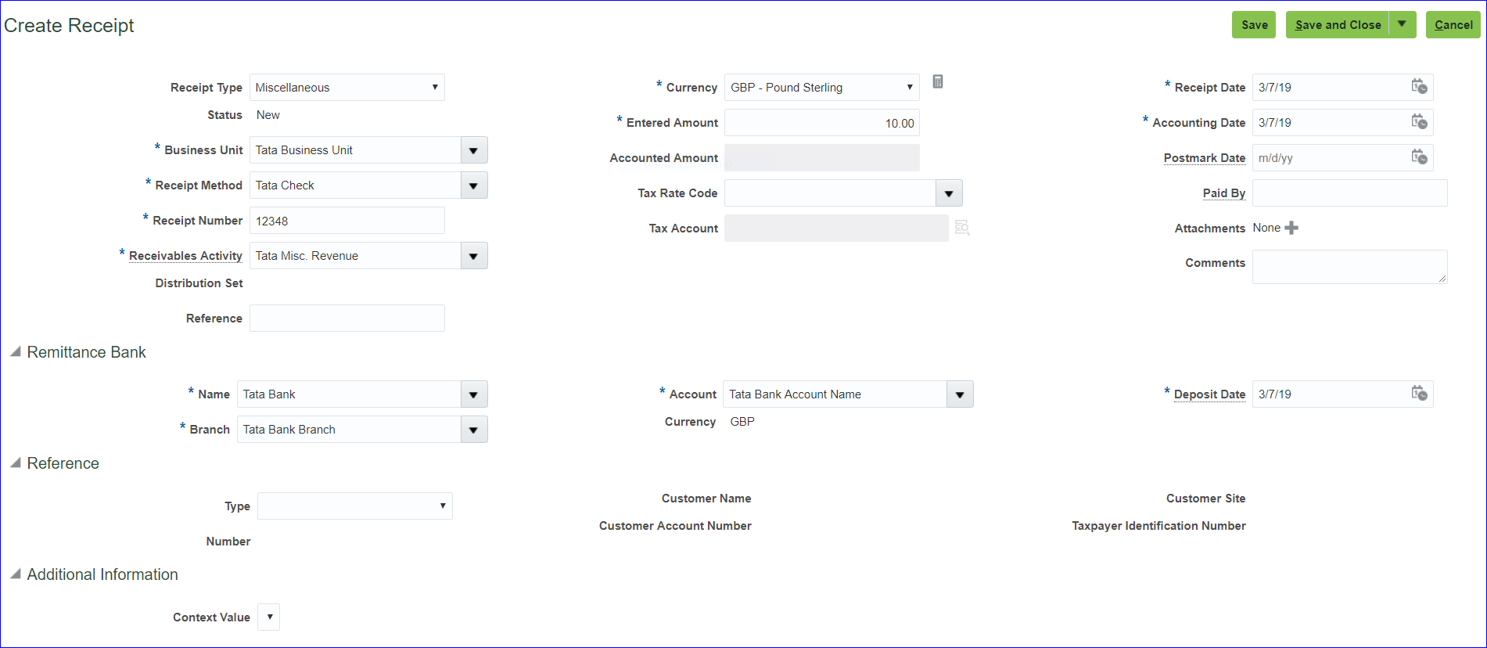Add an attachment with the plus icon
This screenshot has width=1487, height=648.
tap(1291, 228)
